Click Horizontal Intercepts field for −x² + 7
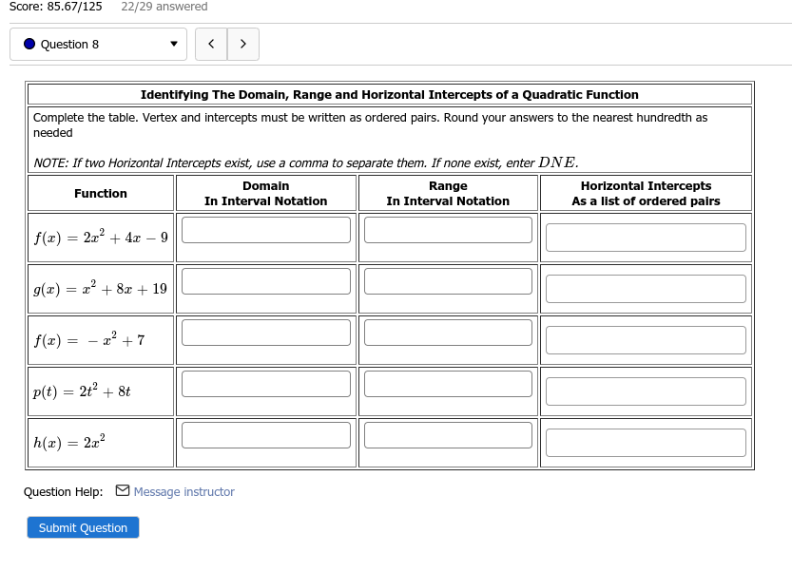 pos(646,340)
